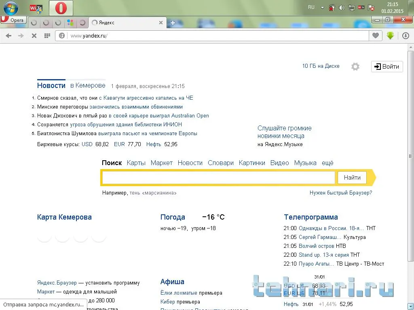This screenshot has height=310, width=414.
Task: Open 'Нужен быстрый Браузер?' link
Action: (x=341, y=193)
